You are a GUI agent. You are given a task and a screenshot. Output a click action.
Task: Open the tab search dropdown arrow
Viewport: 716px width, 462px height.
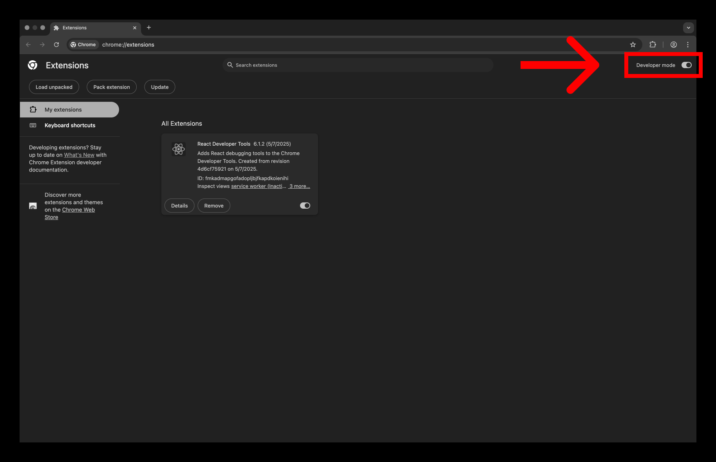[689, 28]
